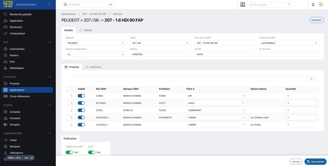Click the Annuler button
The image size is (328, 166).
click(296, 162)
